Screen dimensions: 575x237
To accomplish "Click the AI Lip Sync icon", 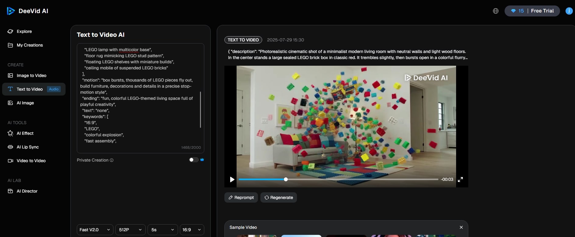I will coord(10,147).
